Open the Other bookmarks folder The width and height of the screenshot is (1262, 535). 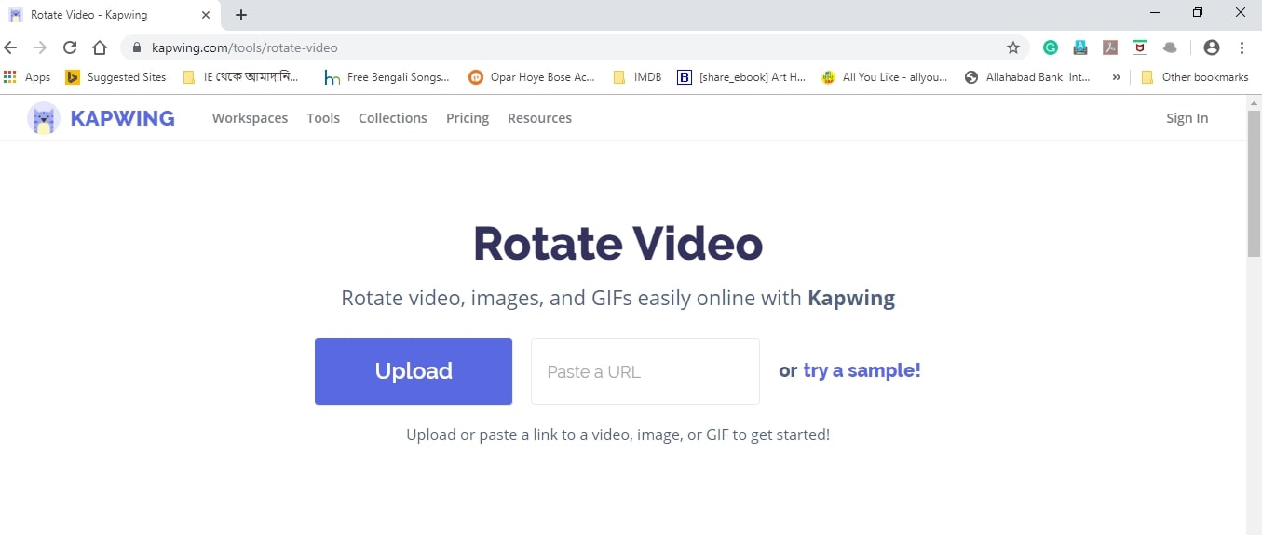click(x=1194, y=77)
